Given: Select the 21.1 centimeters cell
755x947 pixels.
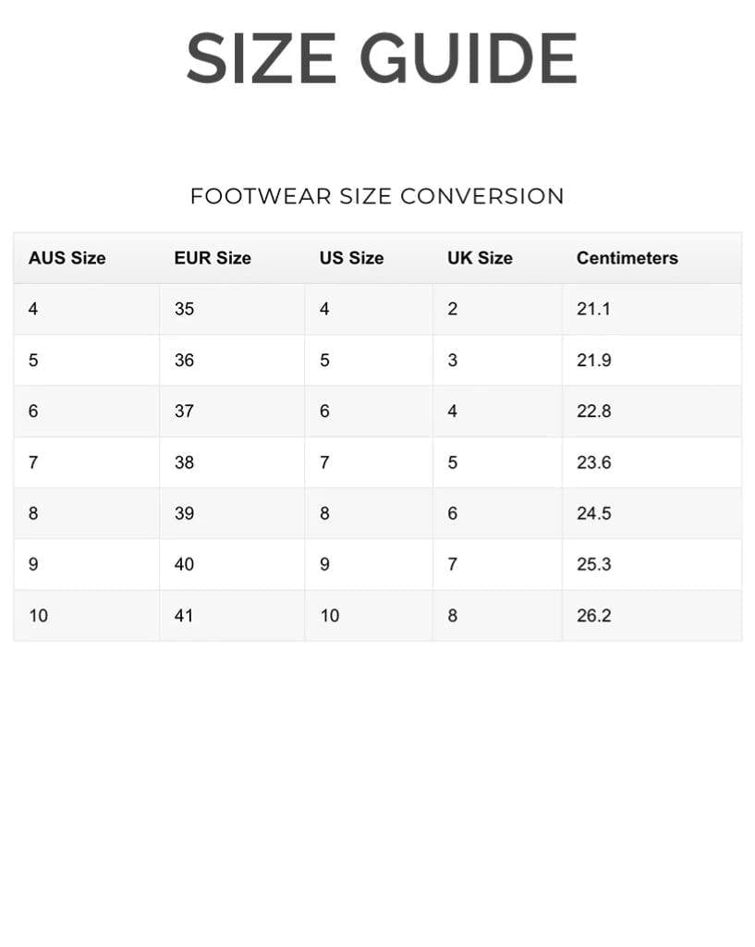Looking at the screenshot, I should 593,309.
